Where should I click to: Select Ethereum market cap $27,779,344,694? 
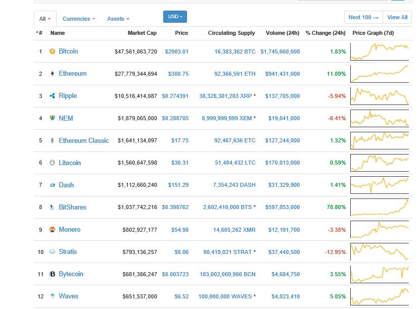(136, 74)
